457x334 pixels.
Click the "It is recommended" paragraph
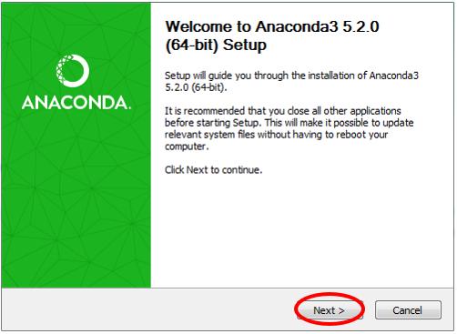pos(289,128)
